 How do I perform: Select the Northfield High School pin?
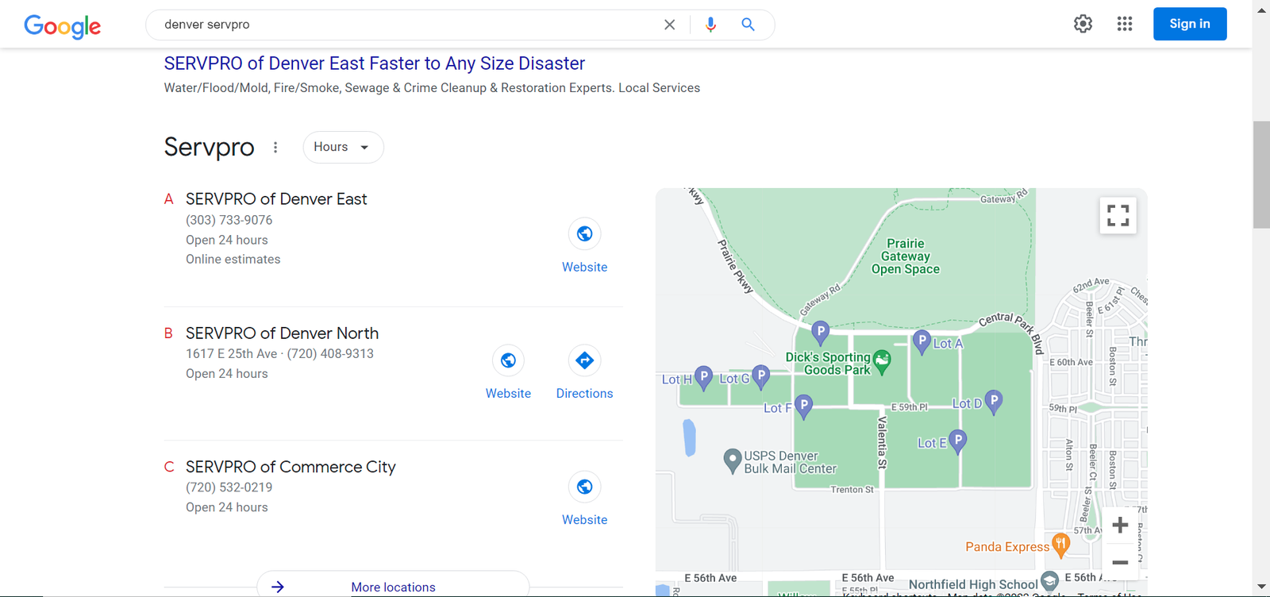tap(1049, 581)
